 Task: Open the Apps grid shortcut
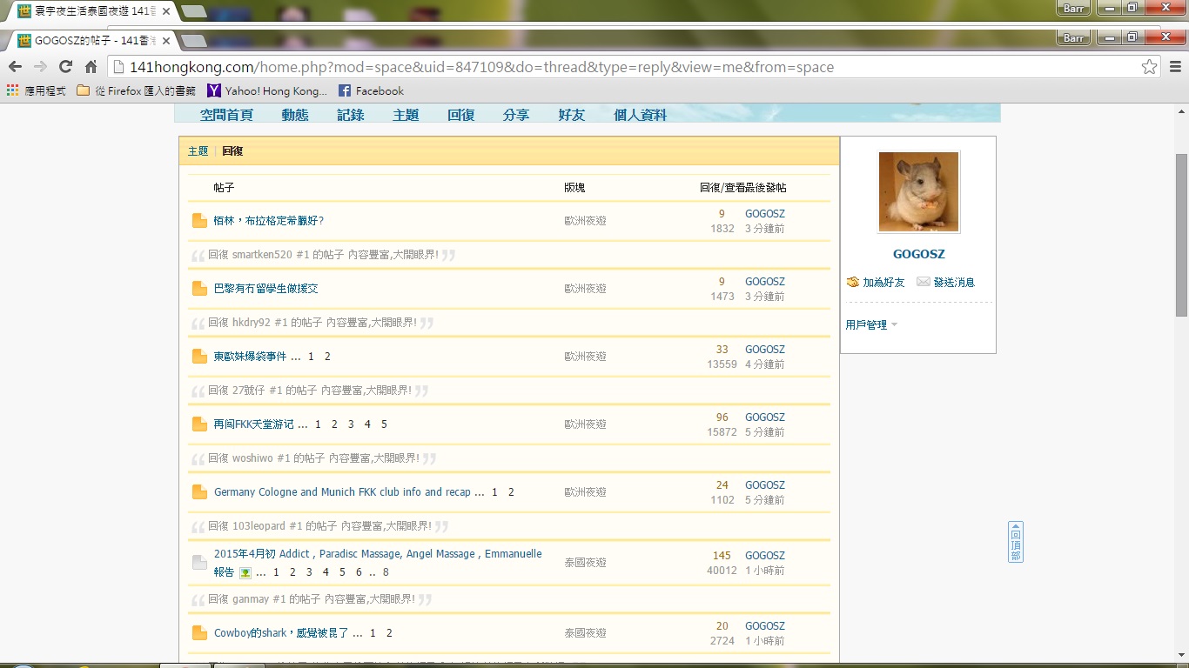[x=12, y=90]
